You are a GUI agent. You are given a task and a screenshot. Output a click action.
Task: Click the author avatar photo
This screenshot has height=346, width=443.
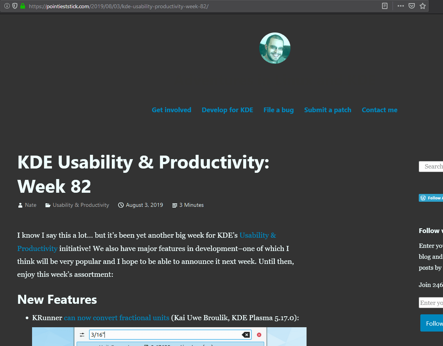274,48
